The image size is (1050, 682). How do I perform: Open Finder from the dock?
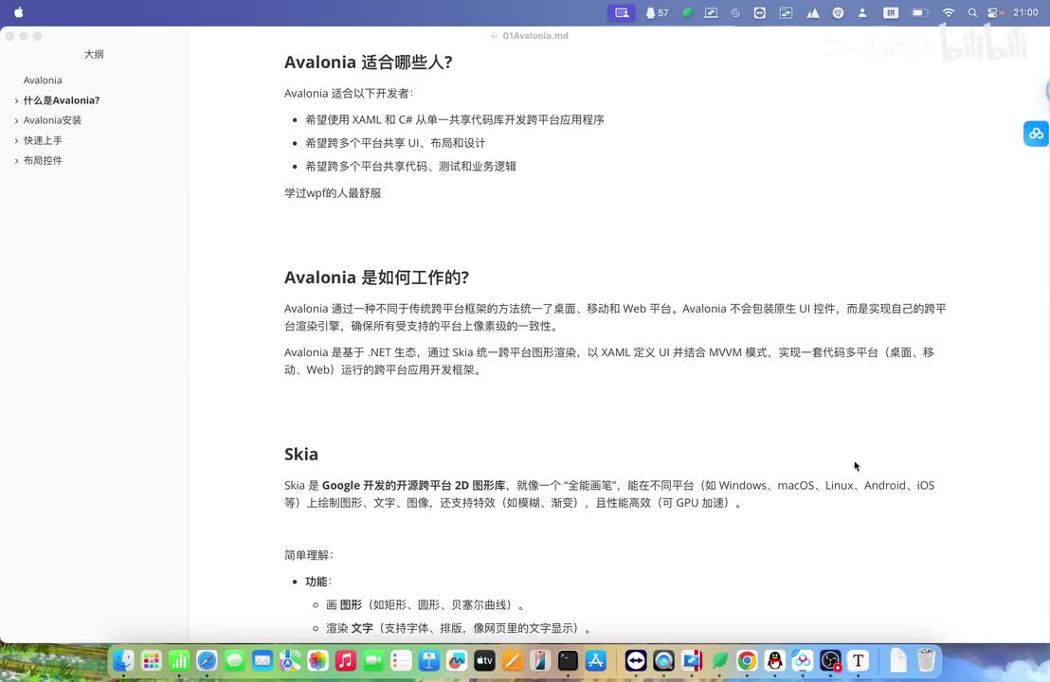coord(123,661)
